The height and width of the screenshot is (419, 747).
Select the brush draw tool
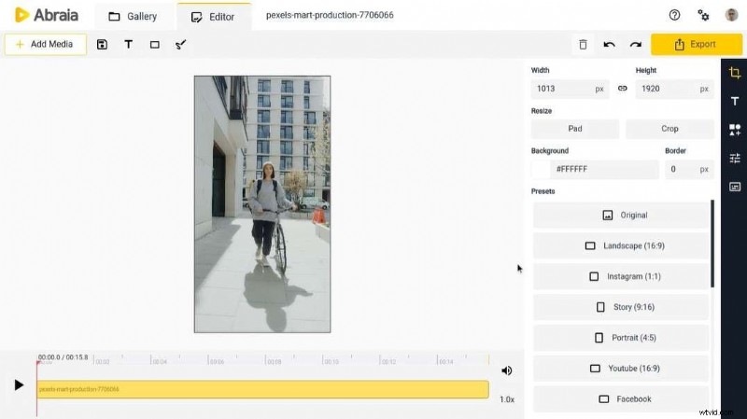point(180,45)
